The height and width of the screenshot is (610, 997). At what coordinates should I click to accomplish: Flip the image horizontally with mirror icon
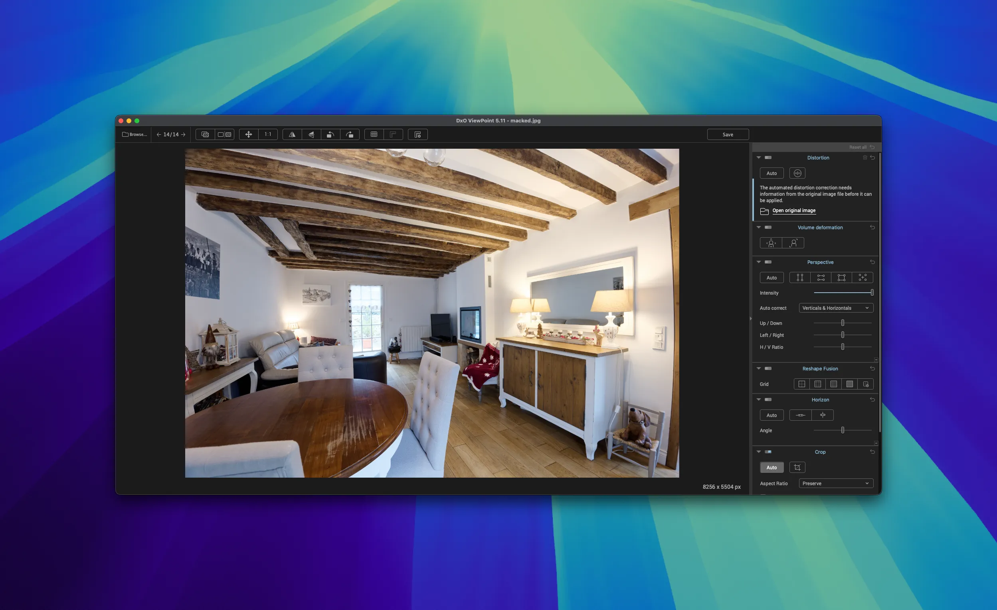292,135
